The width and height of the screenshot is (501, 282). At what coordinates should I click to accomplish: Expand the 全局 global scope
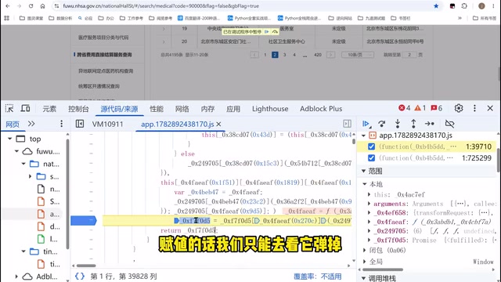[x=365, y=262]
